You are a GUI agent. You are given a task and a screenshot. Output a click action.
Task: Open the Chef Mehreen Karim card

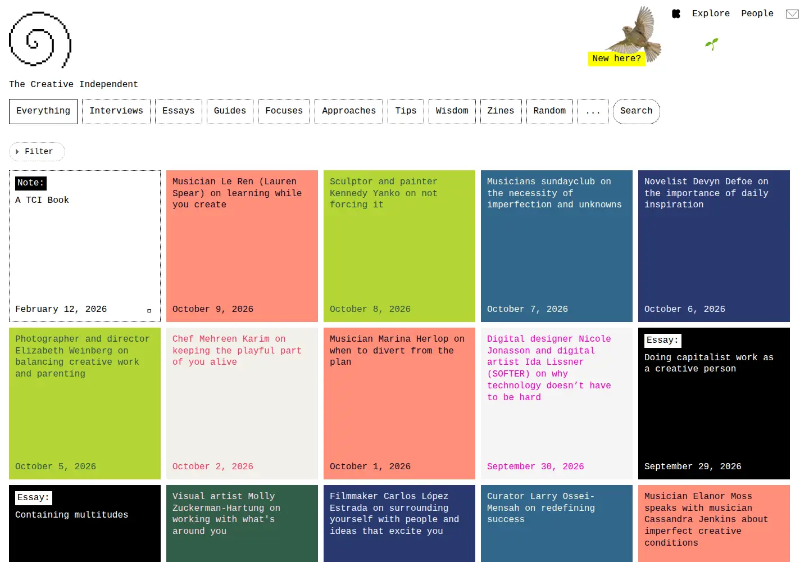coord(242,404)
